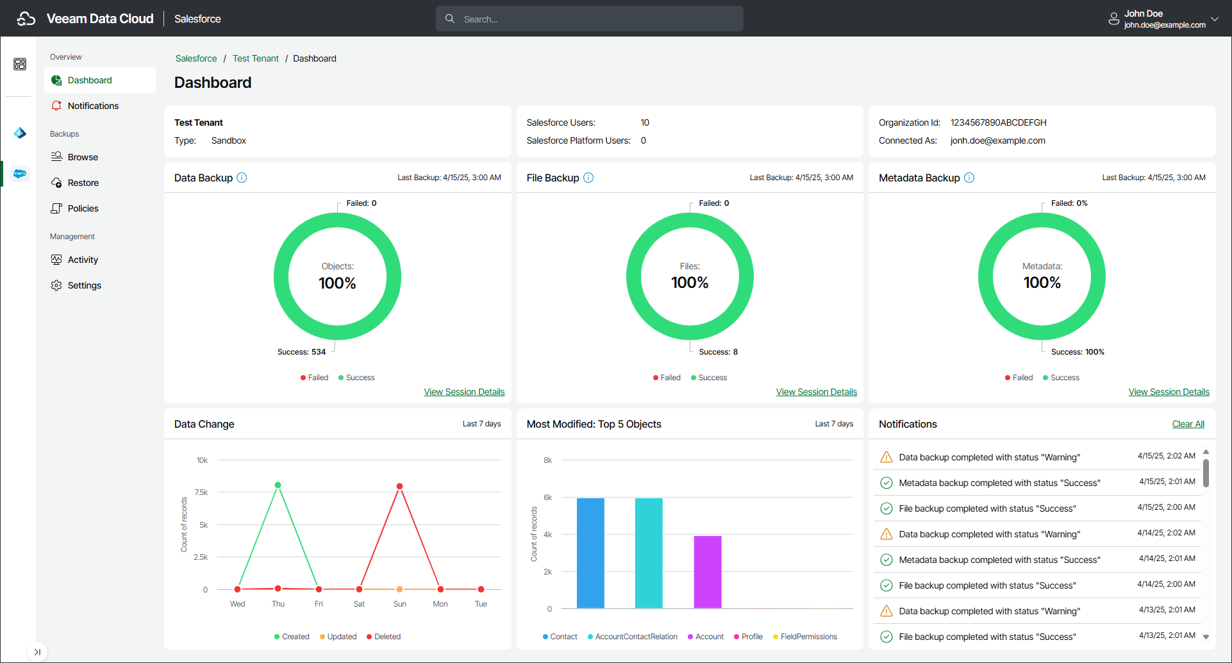Toggle Updated series in Data Change legend
Image resolution: width=1232 pixels, height=663 pixels.
click(x=338, y=637)
